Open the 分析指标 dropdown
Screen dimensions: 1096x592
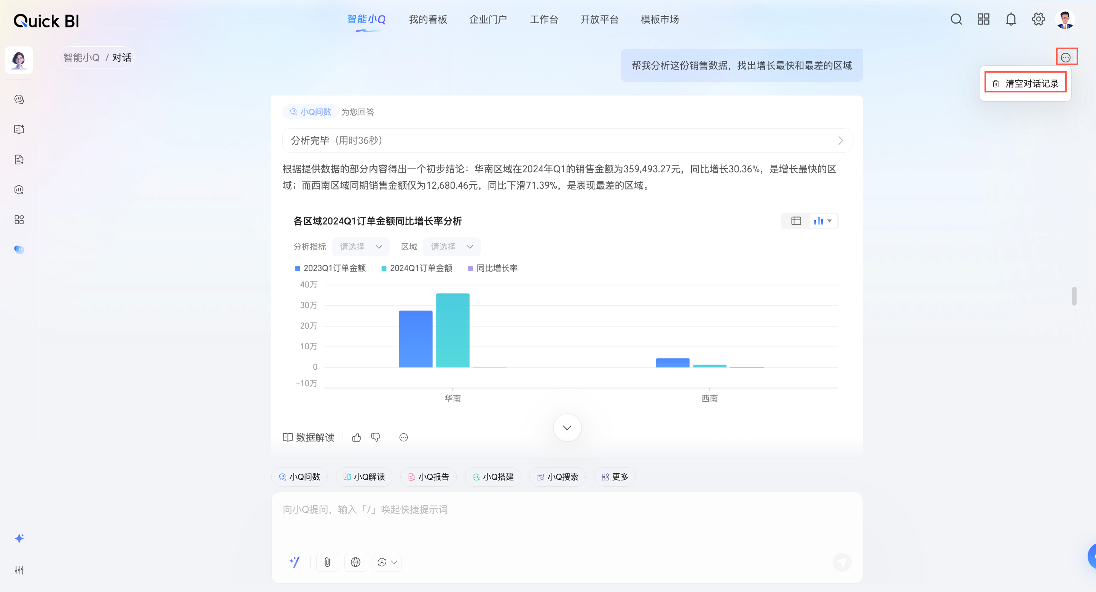tap(361, 247)
